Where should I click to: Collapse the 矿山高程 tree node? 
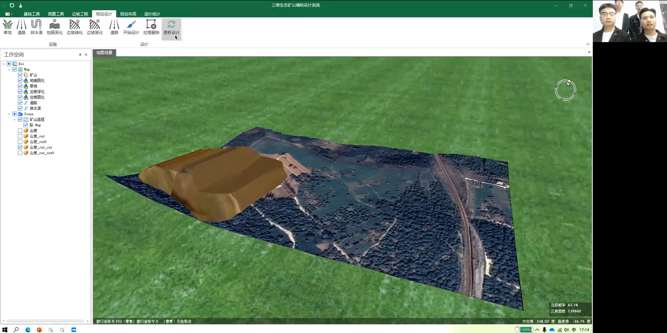[15, 120]
